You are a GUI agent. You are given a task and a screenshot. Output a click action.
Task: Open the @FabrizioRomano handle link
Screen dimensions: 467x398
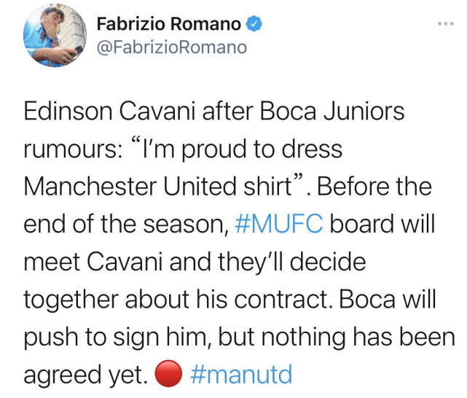click(x=171, y=47)
